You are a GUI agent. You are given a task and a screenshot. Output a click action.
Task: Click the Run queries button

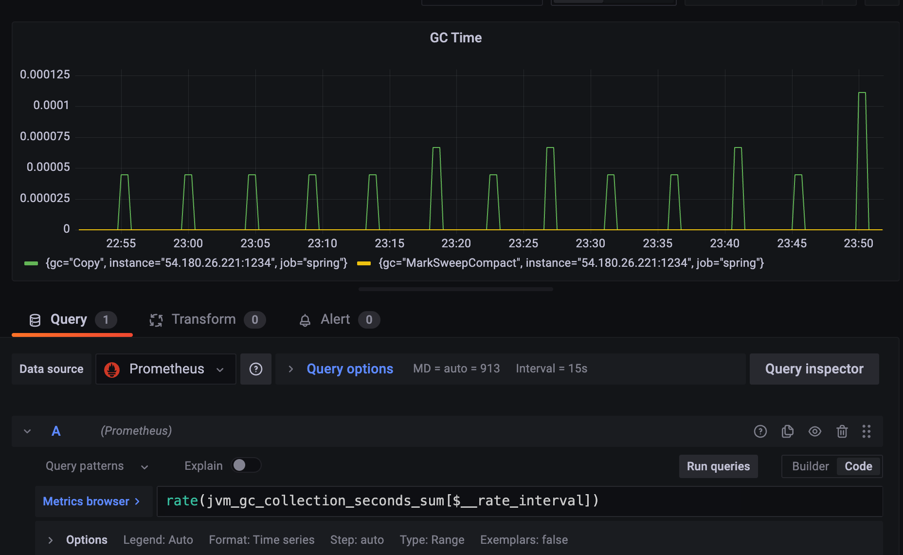click(718, 466)
